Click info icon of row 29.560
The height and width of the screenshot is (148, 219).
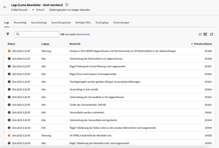(x=9, y=120)
